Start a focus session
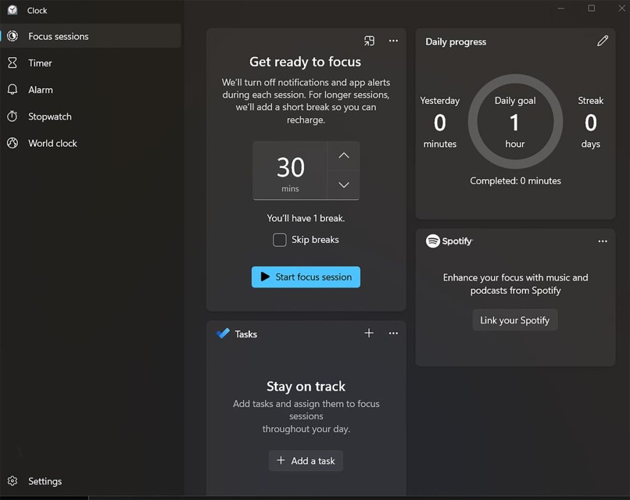The width and height of the screenshot is (630, 500). [x=306, y=277]
